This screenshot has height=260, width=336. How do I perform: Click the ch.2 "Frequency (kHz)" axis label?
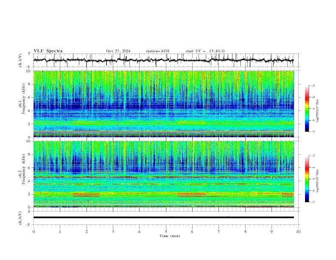tap(24, 169)
